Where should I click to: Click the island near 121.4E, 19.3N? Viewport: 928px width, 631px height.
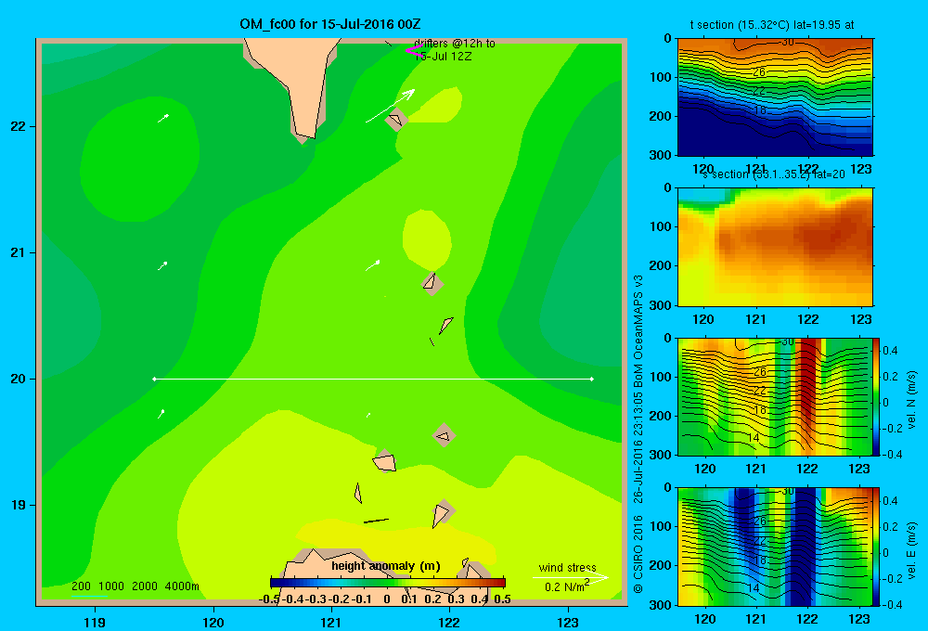tap(385, 461)
